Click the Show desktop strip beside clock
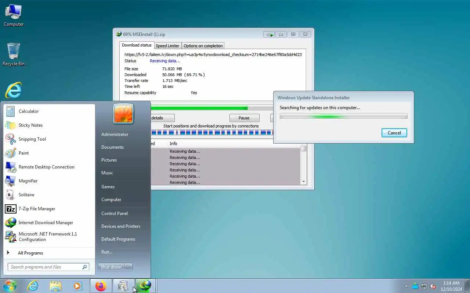 (x=467, y=286)
